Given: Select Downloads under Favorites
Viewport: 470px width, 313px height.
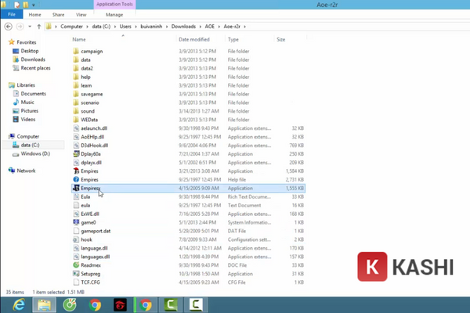Looking at the screenshot, I should pos(32,59).
